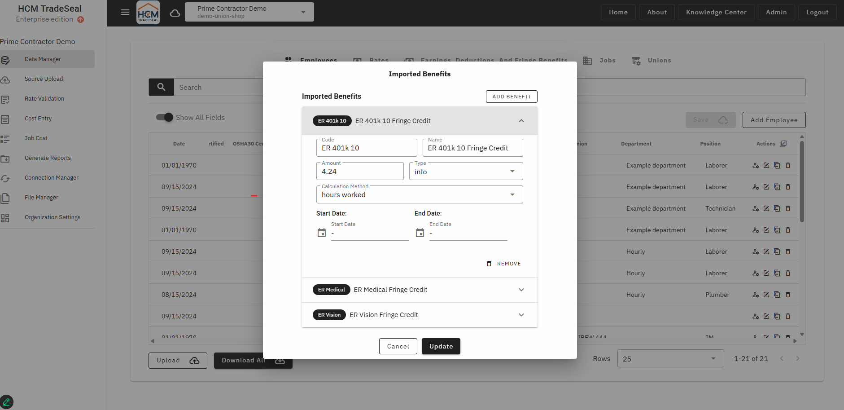Remove the ER 401k 10 benefit

(504, 264)
